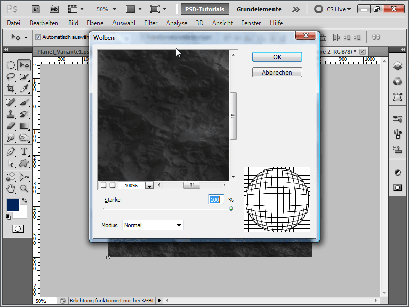Select the Spot Healing Brush tool
This screenshot has height=307, width=409.
pyautogui.click(x=10, y=102)
